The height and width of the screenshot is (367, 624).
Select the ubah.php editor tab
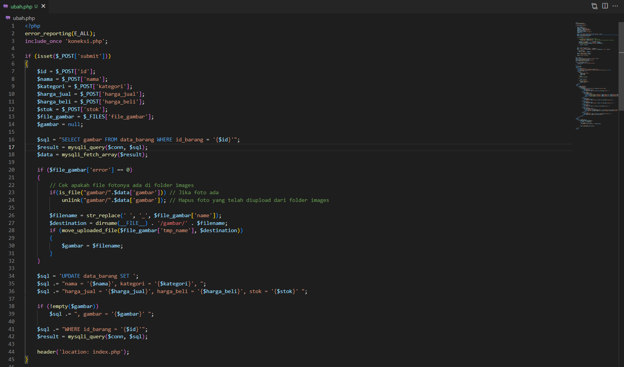(x=24, y=7)
